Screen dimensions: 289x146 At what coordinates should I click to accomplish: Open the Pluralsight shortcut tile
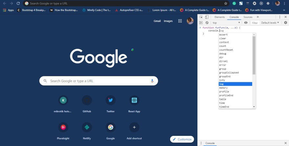[x=63, y=131]
